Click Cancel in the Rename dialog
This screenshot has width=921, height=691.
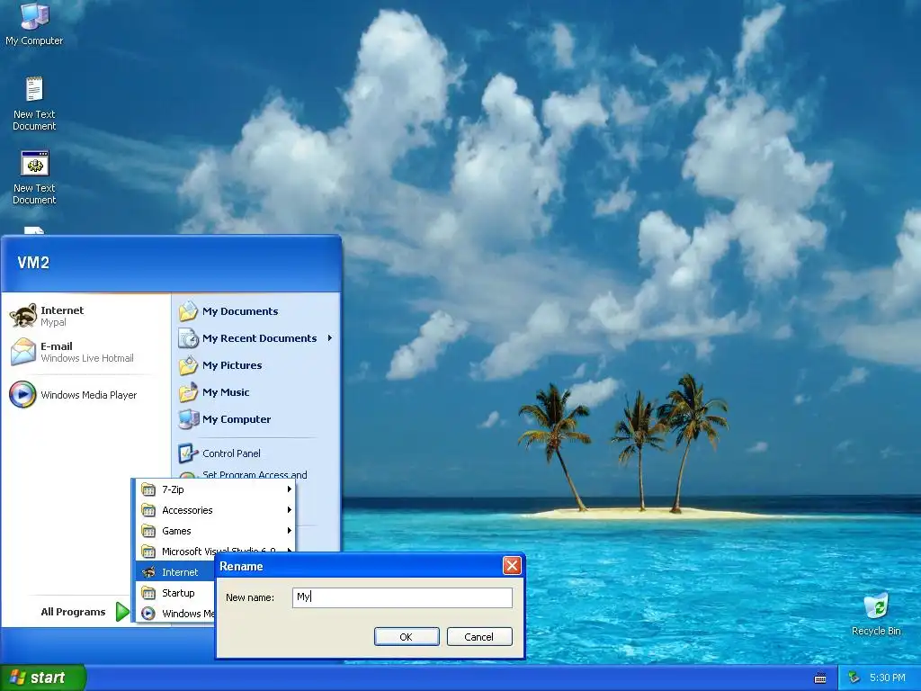[479, 637]
